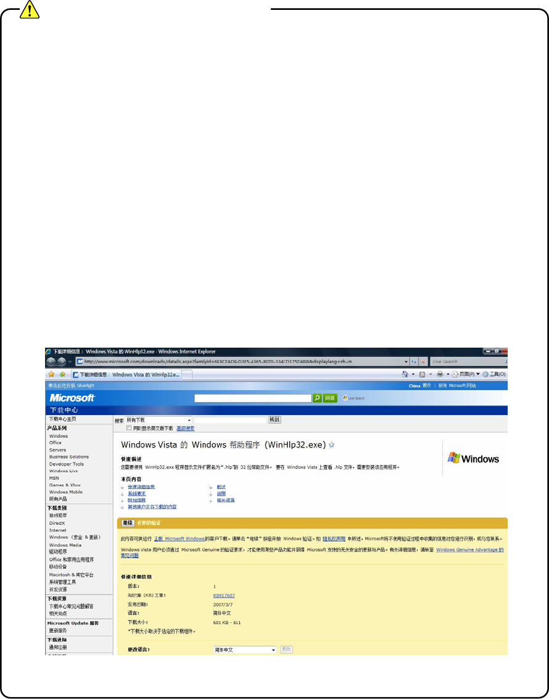Open Windows Genuine Advantage FAQ link
The image size is (549, 699).
[470, 550]
